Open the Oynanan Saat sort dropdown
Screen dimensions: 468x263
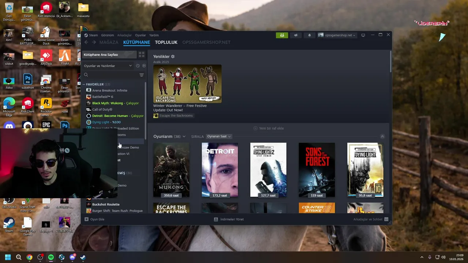(x=219, y=136)
